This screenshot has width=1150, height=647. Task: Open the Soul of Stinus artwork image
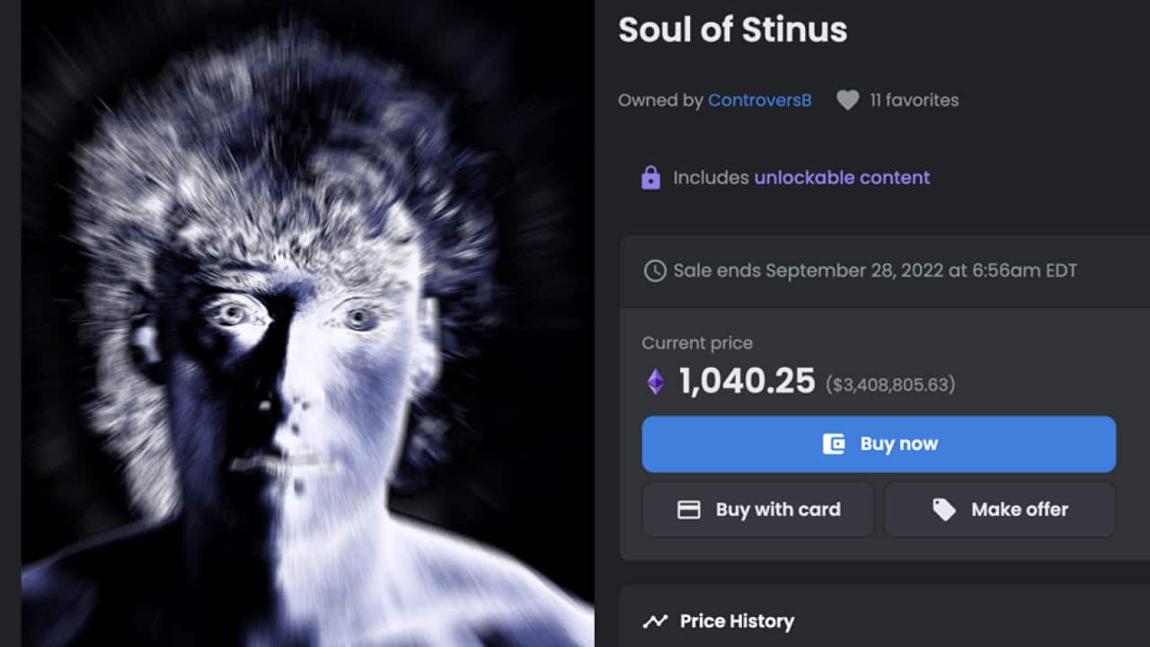click(x=307, y=323)
